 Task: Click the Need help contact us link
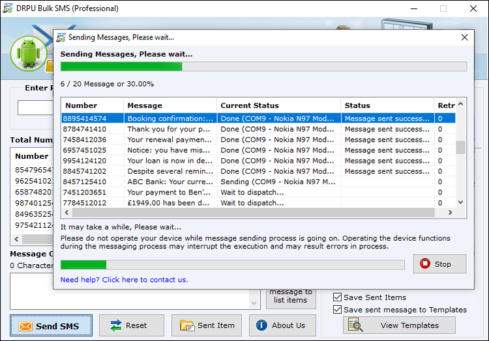pyautogui.click(x=124, y=280)
